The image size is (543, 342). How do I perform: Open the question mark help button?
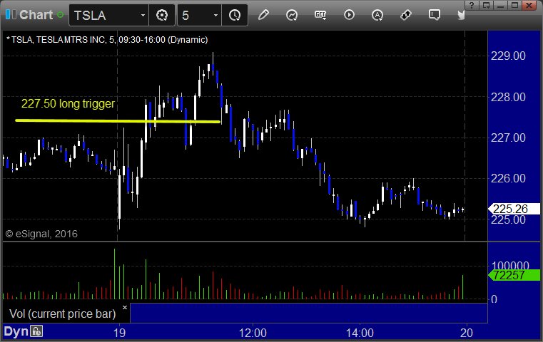[472, 5]
